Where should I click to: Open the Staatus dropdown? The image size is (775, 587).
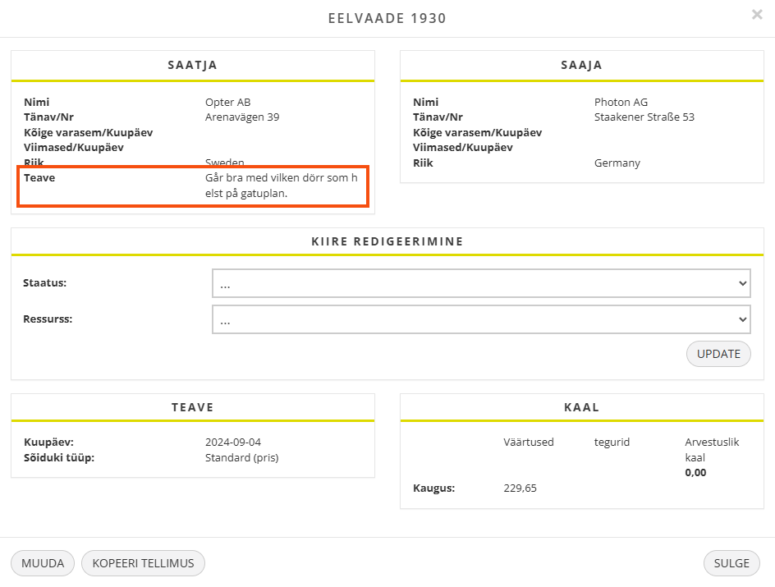tap(481, 283)
